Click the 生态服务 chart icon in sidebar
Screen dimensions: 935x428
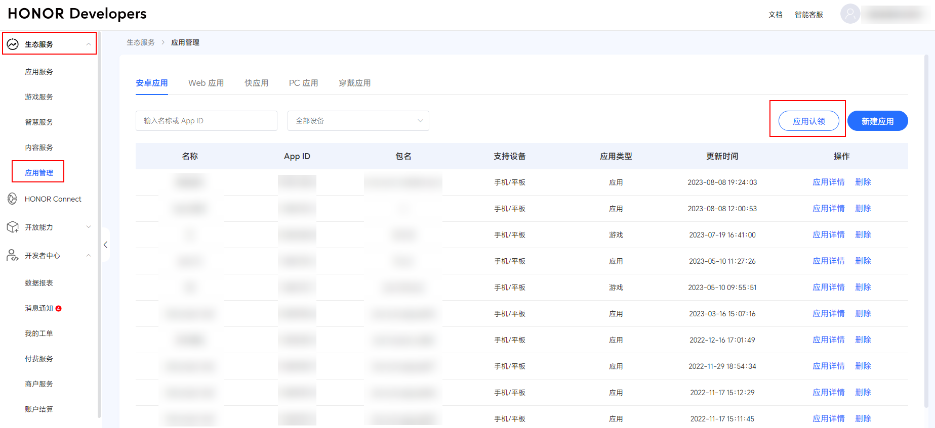coord(13,44)
